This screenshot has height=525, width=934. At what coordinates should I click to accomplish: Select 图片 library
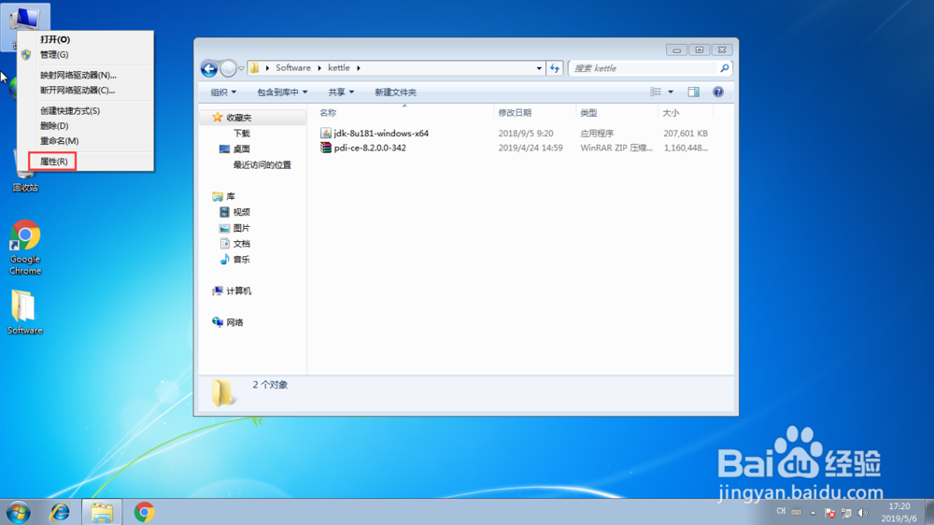241,228
